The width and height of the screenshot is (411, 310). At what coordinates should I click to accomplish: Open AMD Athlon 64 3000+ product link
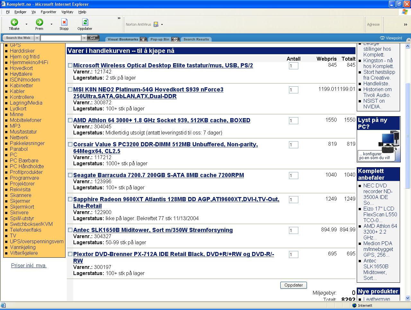click(162, 120)
